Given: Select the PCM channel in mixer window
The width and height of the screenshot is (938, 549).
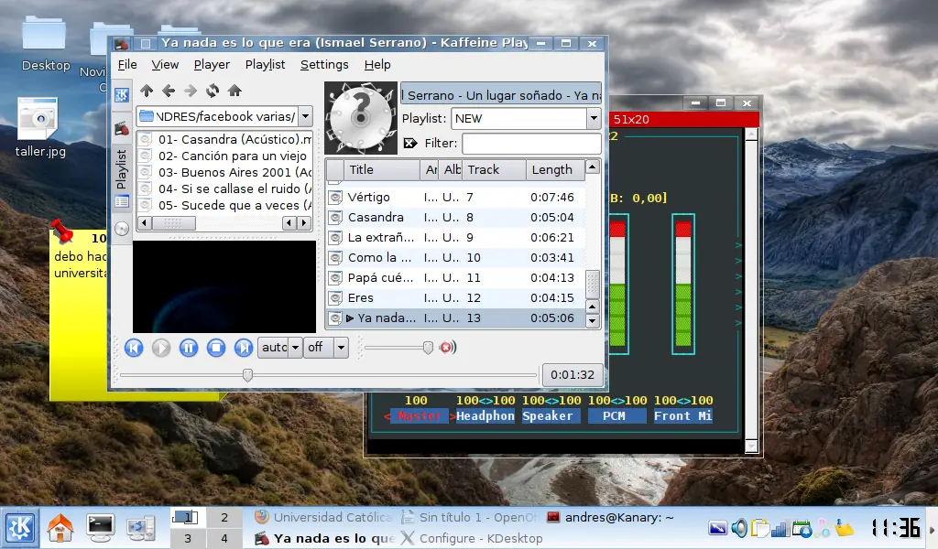Looking at the screenshot, I should 615,415.
